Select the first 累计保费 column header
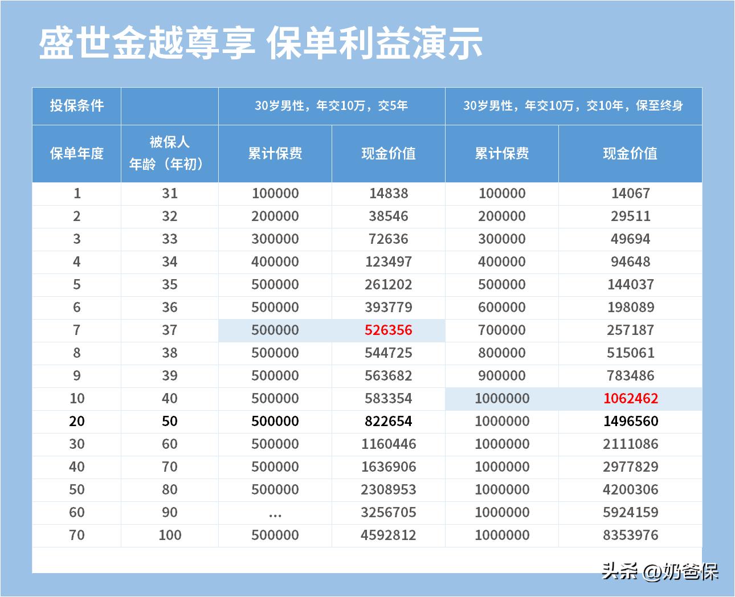735x597 pixels. pyautogui.click(x=275, y=153)
